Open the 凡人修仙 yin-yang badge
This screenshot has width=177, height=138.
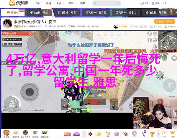point(120,27)
